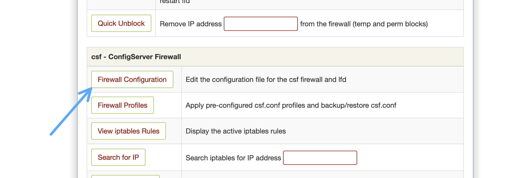This screenshot has height=178, width=514.
Task: Click the 'Apply pre-configured csf.conf profiles' description
Action: (291, 105)
